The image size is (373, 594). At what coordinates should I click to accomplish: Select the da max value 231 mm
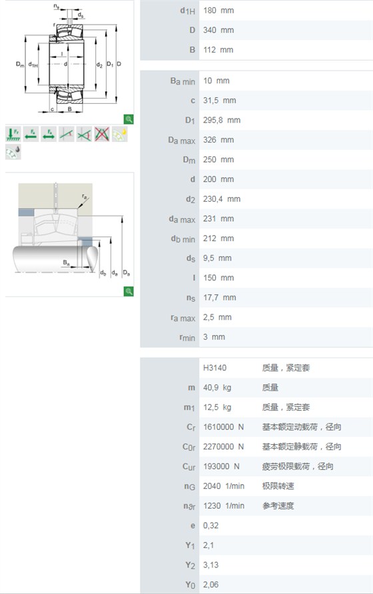[x=218, y=218]
